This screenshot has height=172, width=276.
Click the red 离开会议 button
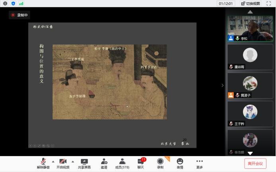tap(255, 163)
